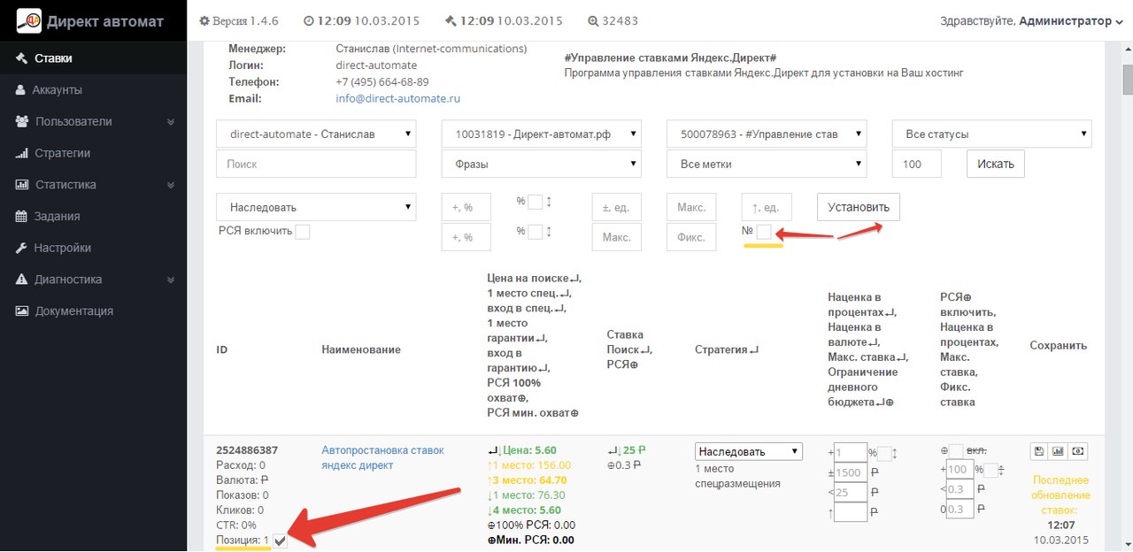
Task: Click the magnifier icon beside 32483
Action: [x=592, y=20]
